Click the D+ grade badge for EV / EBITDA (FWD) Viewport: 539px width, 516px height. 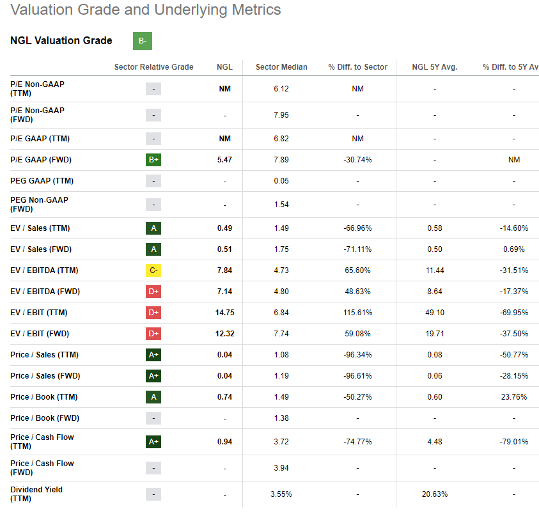pos(153,292)
